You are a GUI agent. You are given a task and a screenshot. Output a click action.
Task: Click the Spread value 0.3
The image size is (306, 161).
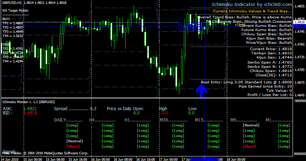pyautogui.click(x=93, y=109)
